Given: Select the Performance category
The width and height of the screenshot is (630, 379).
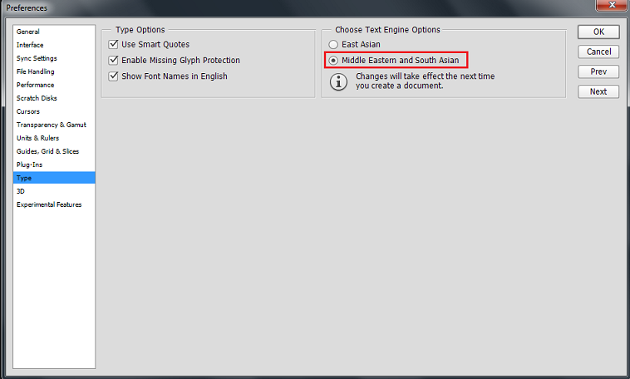Looking at the screenshot, I should pyautogui.click(x=35, y=85).
